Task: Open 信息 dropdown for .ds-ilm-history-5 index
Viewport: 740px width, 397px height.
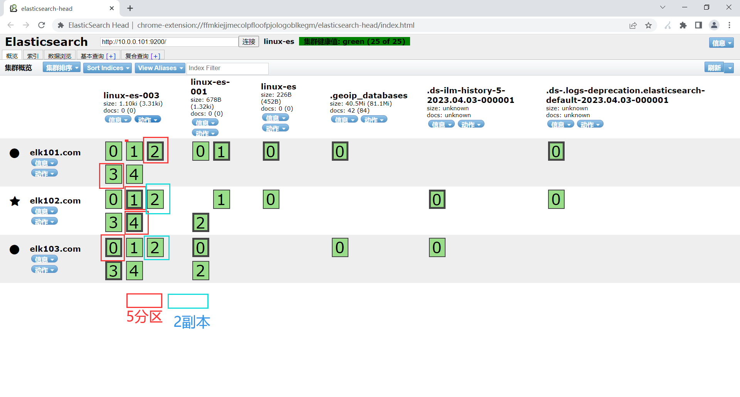Action: pyautogui.click(x=441, y=124)
